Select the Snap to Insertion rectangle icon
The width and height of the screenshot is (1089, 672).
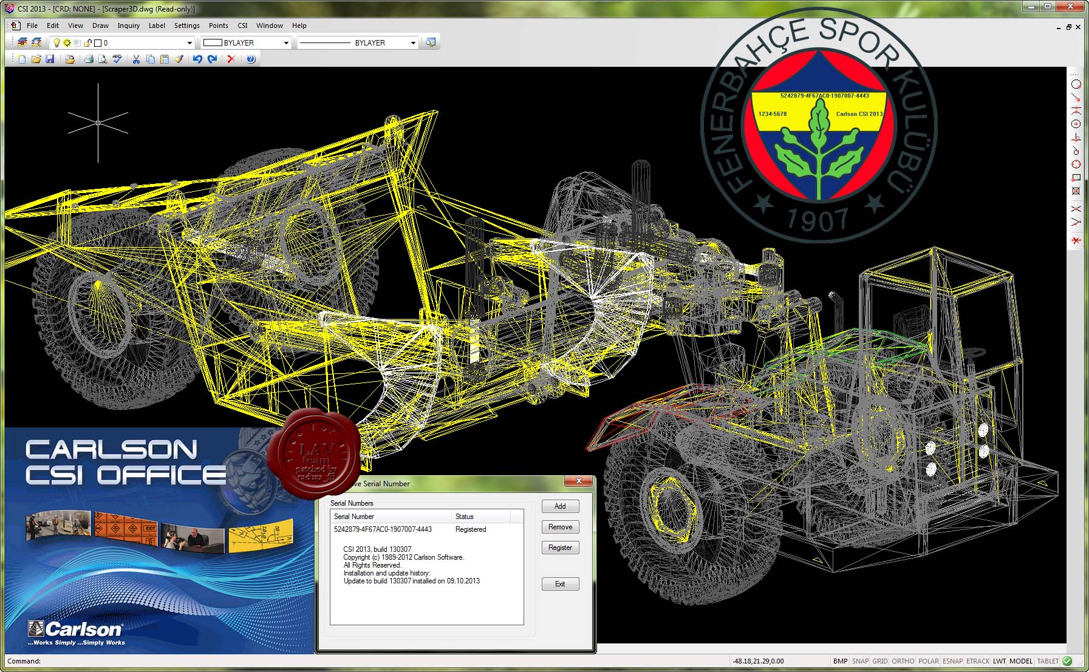tap(1076, 178)
